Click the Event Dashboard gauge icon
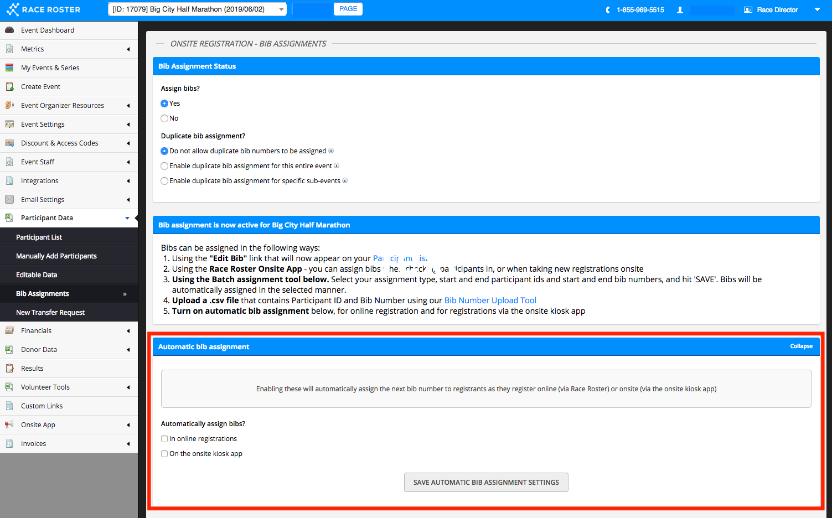Viewport: 832px width, 518px height. click(x=9, y=30)
